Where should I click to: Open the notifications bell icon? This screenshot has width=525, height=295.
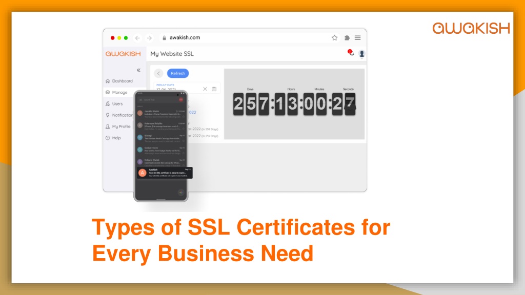[351, 53]
